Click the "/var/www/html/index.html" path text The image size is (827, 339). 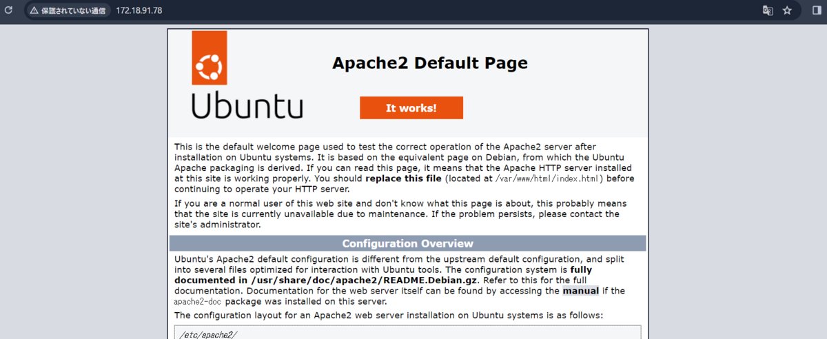point(549,178)
